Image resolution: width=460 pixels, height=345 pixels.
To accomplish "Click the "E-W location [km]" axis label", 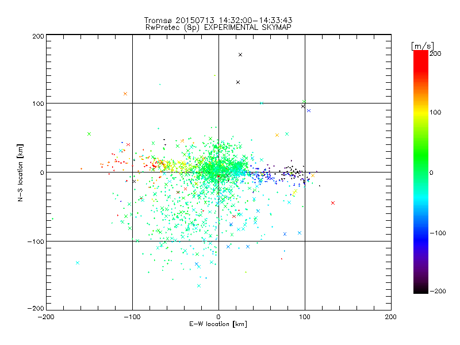I will pyautogui.click(x=218, y=324).
